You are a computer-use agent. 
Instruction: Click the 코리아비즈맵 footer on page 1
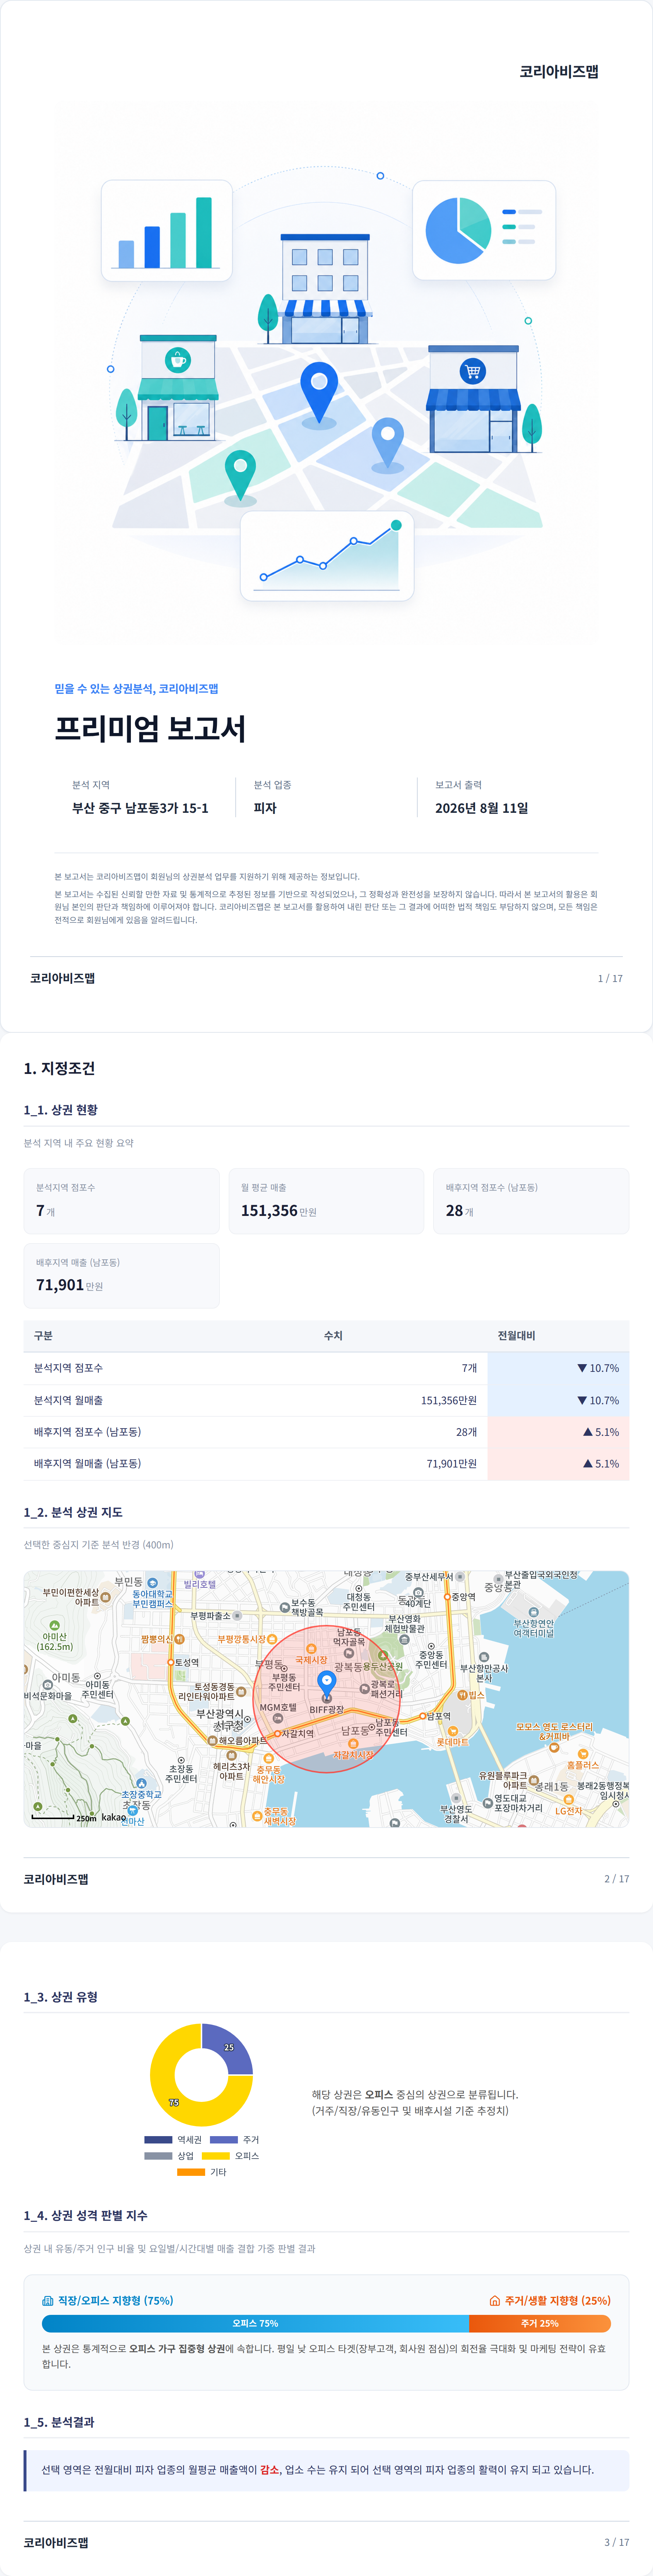tap(62, 978)
